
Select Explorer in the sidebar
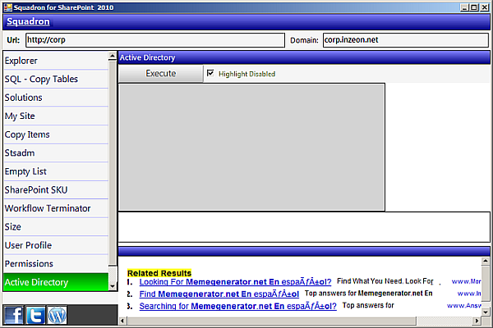click(x=56, y=61)
